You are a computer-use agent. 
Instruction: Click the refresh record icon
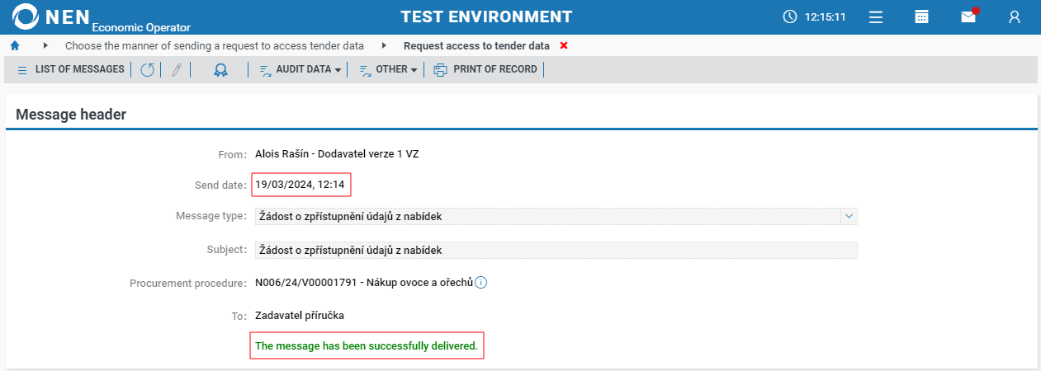point(147,70)
